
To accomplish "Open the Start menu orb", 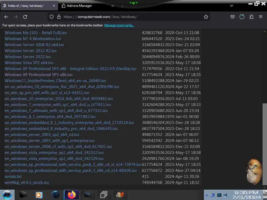I will [x=7, y=195].
